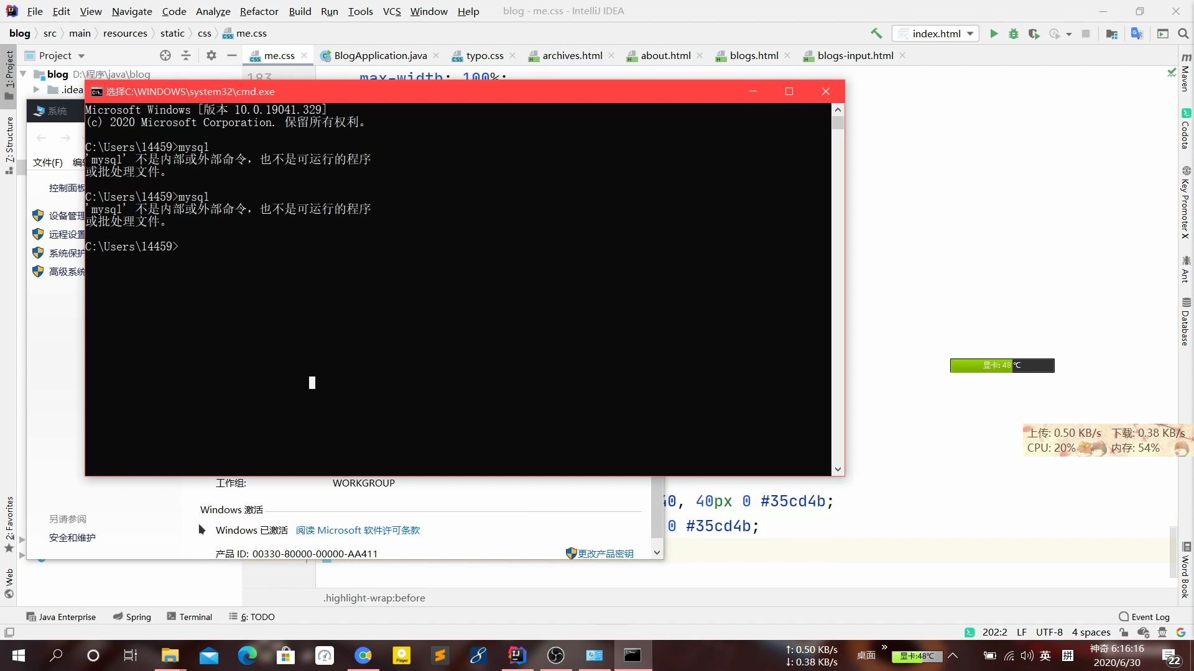The height and width of the screenshot is (671, 1194).
Task: Start the Debug bug icon
Action: click(1014, 34)
